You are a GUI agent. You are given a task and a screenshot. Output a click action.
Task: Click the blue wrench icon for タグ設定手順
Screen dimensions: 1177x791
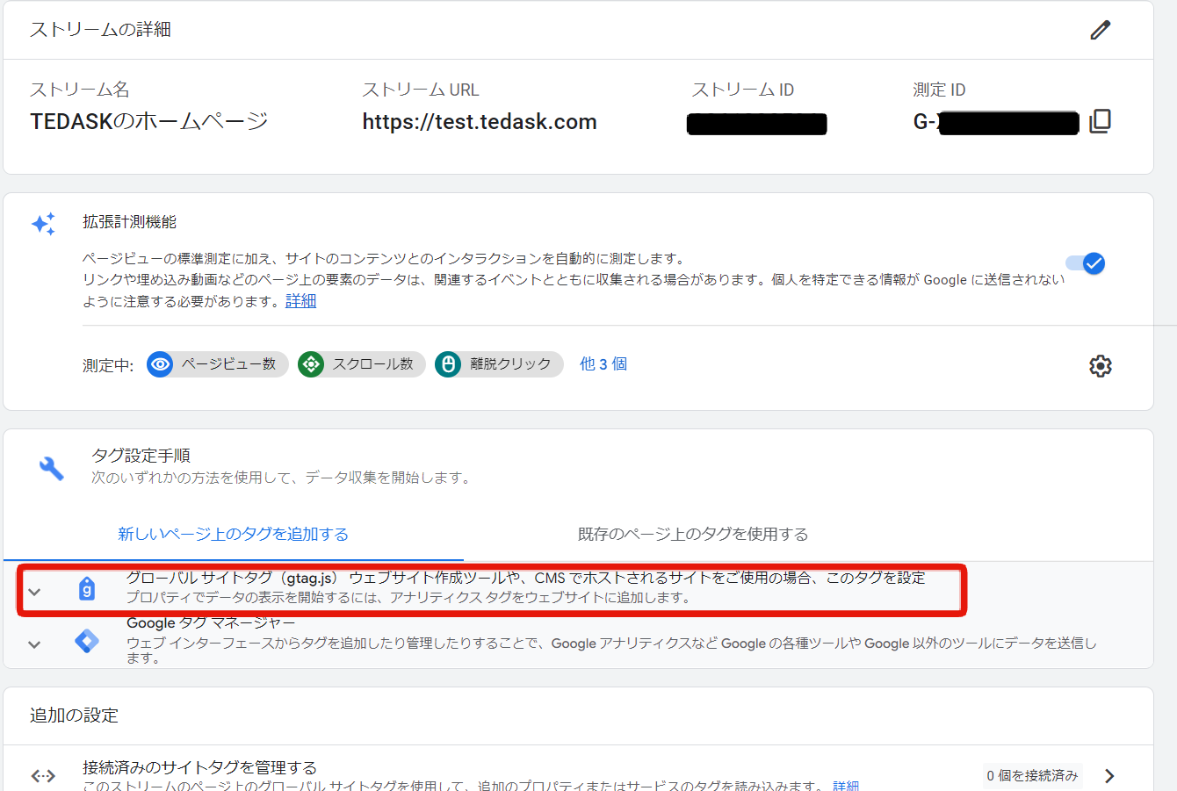52,468
